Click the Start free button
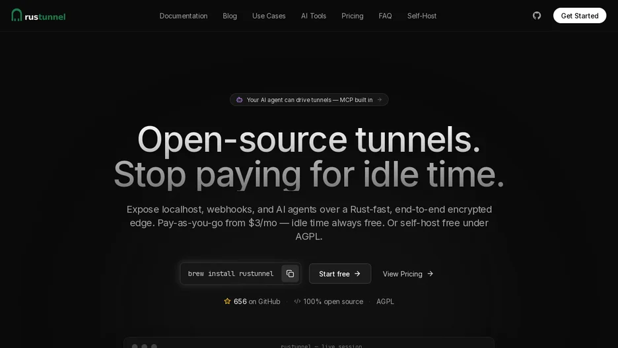The width and height of the screenshot is (618, 348). coord(340,273)
